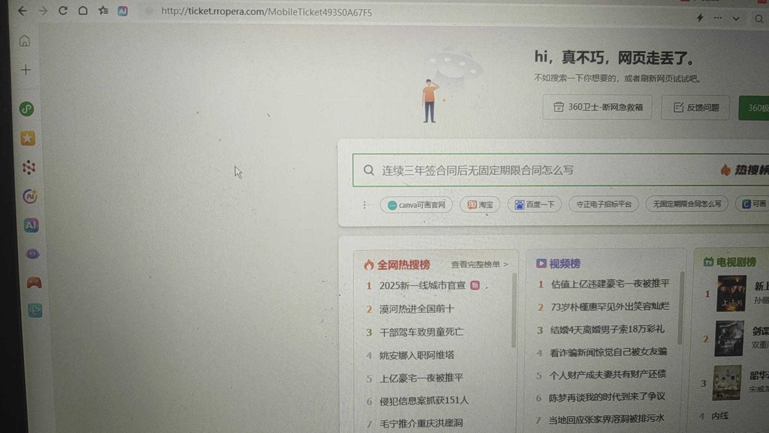Open hot search item 上亿豪宅一夜被推平
This screenshot has height=433, width=769.
click(x=421, y=378)
